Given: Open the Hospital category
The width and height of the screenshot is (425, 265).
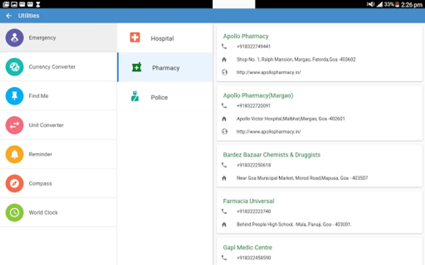Looking at the screenshot, I should pos(165,38).
